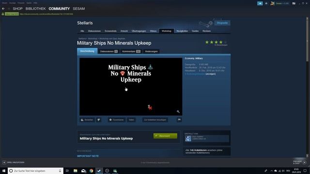Open the Reviews hub tab

coord(207,31)
